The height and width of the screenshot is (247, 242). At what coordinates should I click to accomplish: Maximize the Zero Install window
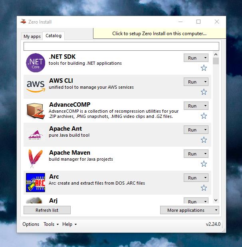(198, 22)
